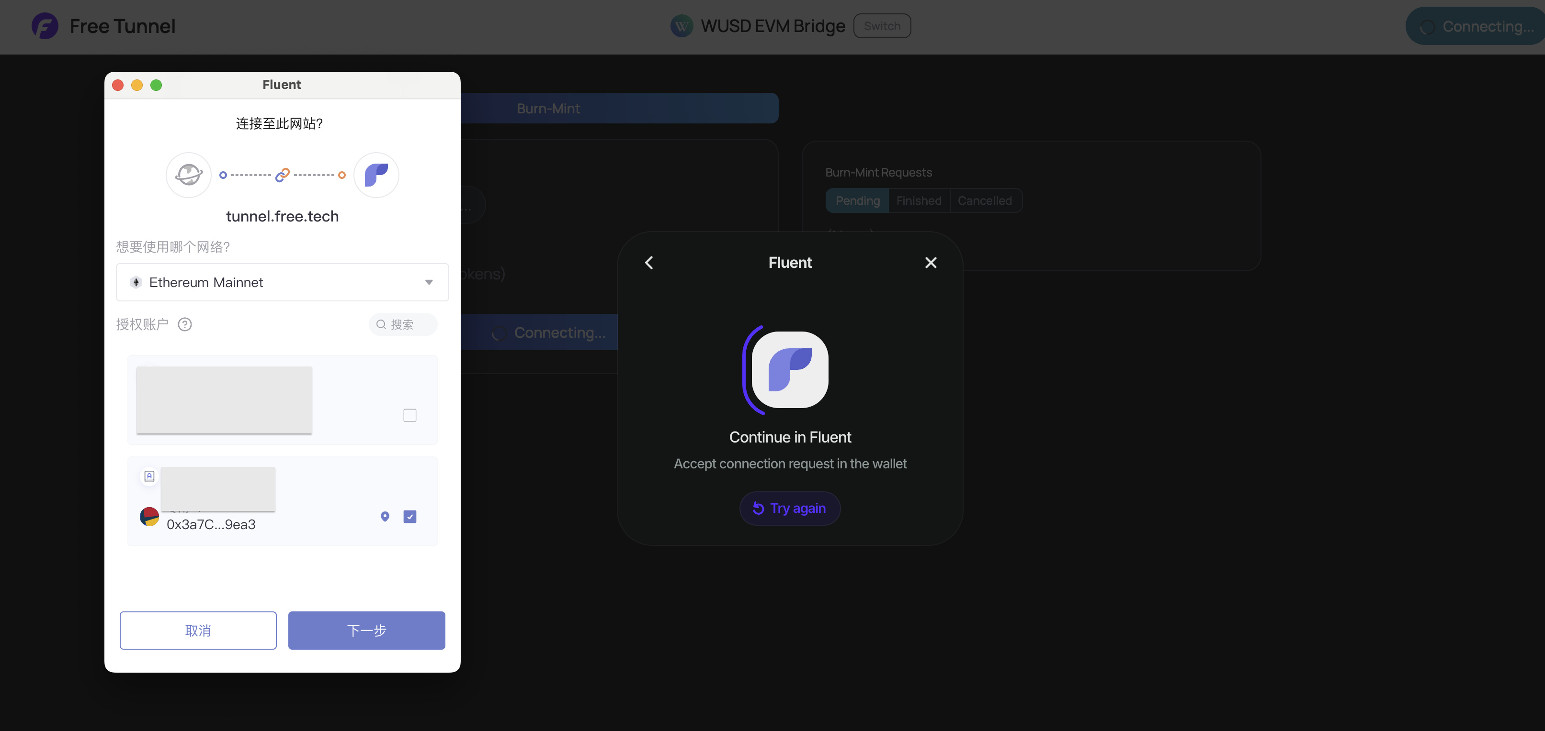The width and height of the screenshot is (1545, 731).
Task: Click the WUSD token icon in the header
Action: tap(682, 26)
